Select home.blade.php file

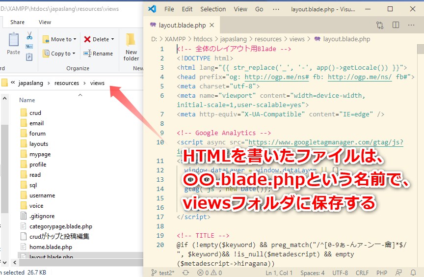tap(51, 247)
